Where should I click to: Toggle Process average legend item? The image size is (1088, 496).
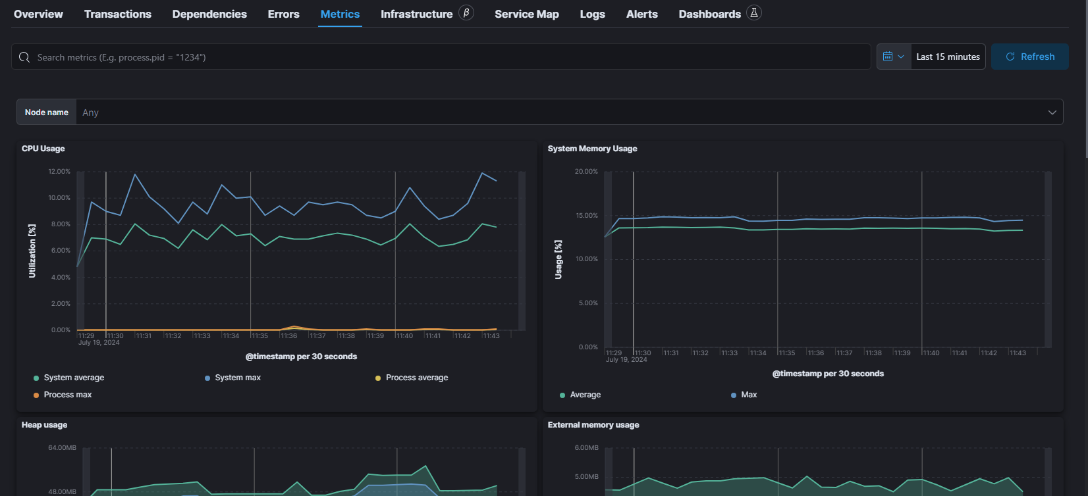416,378
